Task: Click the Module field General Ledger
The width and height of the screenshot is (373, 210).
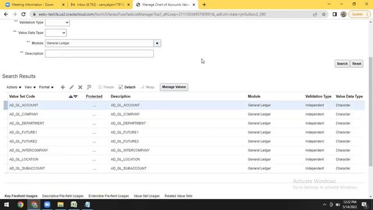Action: [x=99, y=43]
